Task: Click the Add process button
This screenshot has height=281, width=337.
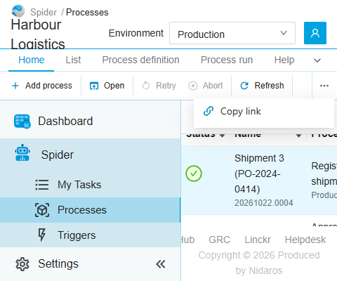Action: point(42,86)
